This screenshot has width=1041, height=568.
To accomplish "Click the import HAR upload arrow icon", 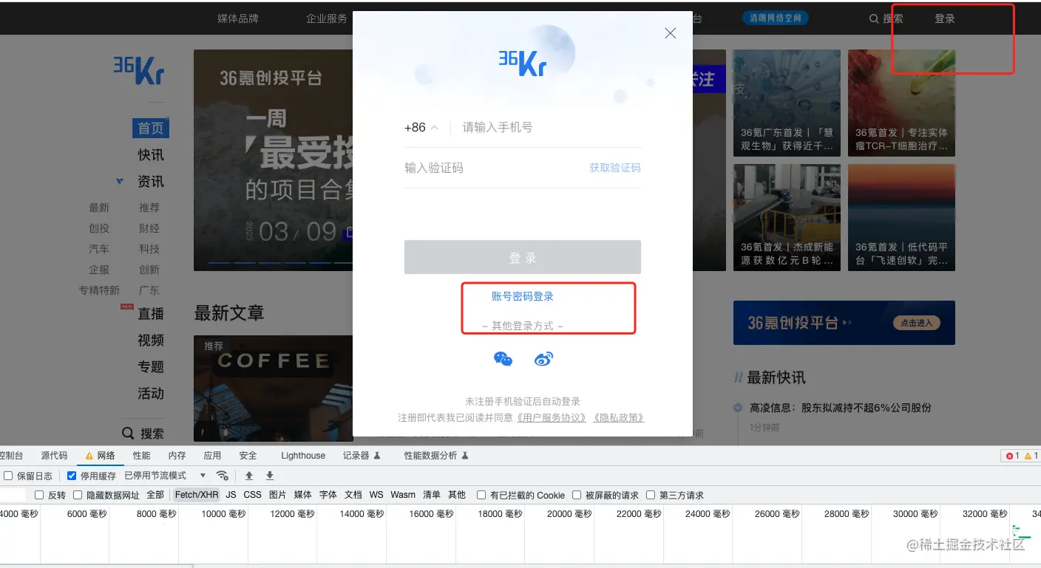I will (x=249, y=476).
